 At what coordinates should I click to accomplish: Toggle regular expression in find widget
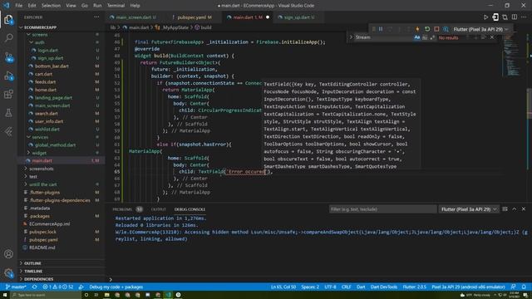pyautogui.click(x=432, y=37)
